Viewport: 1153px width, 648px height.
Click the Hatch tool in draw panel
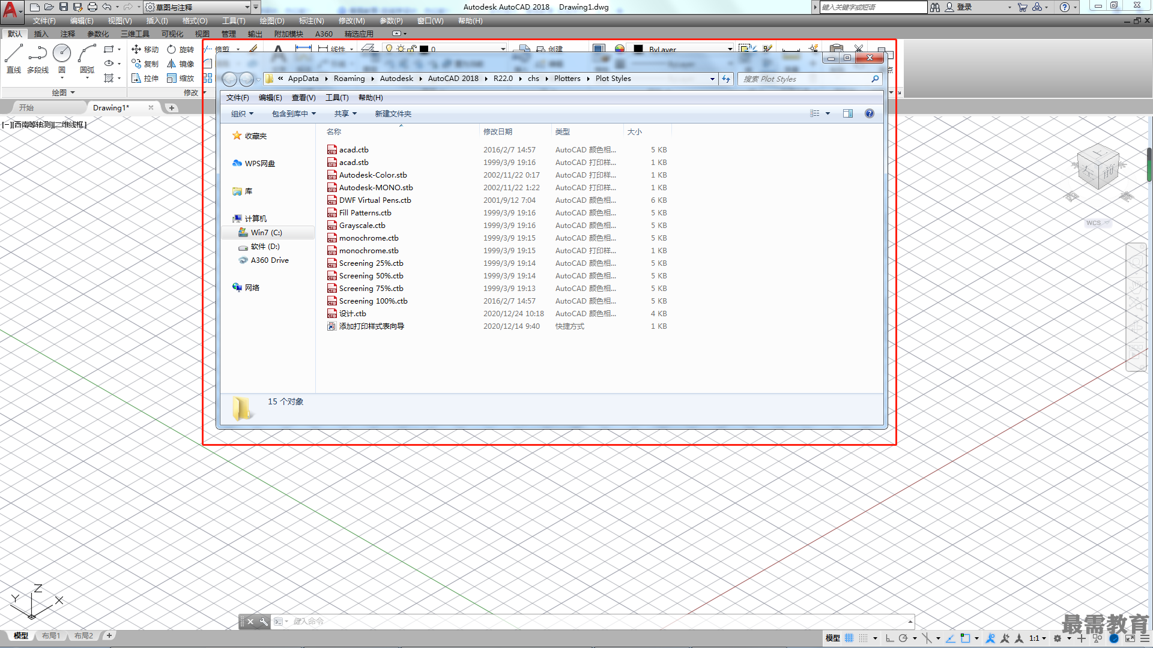109,78
